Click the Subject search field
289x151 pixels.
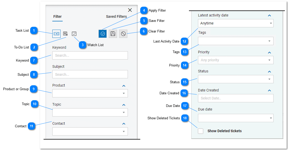90,74
